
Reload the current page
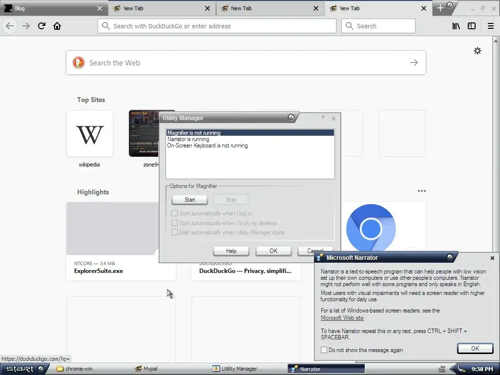(42, 26)
